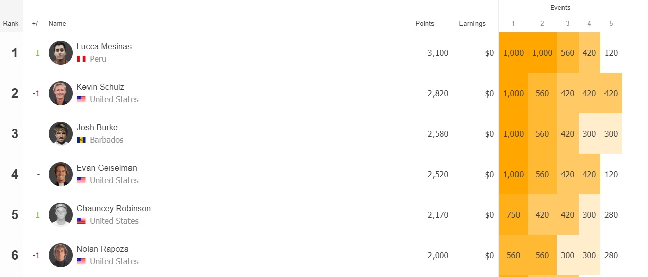Click Kevin Schulz's avatar picture
Viewport: 648px width, 277px height.
61,93
